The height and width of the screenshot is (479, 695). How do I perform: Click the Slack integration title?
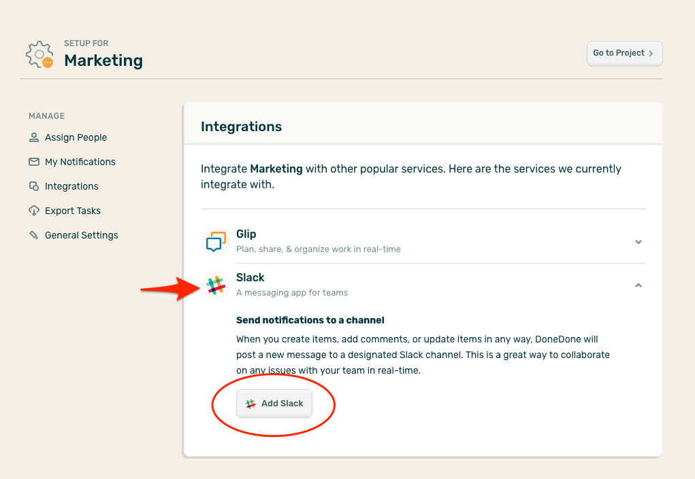tap(250, 277)
